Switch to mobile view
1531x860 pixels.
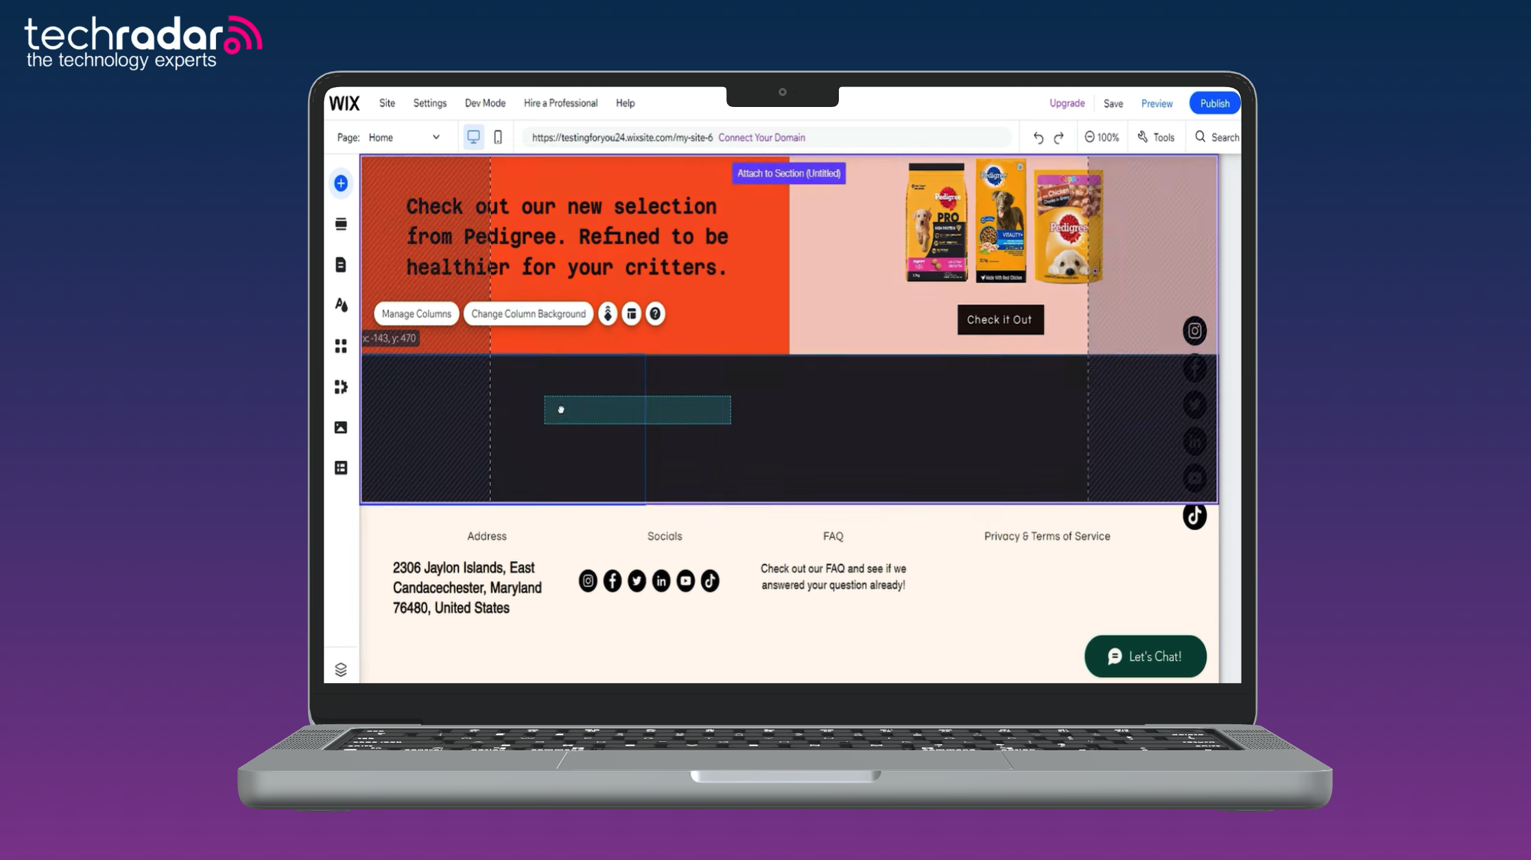click(498, 137)
